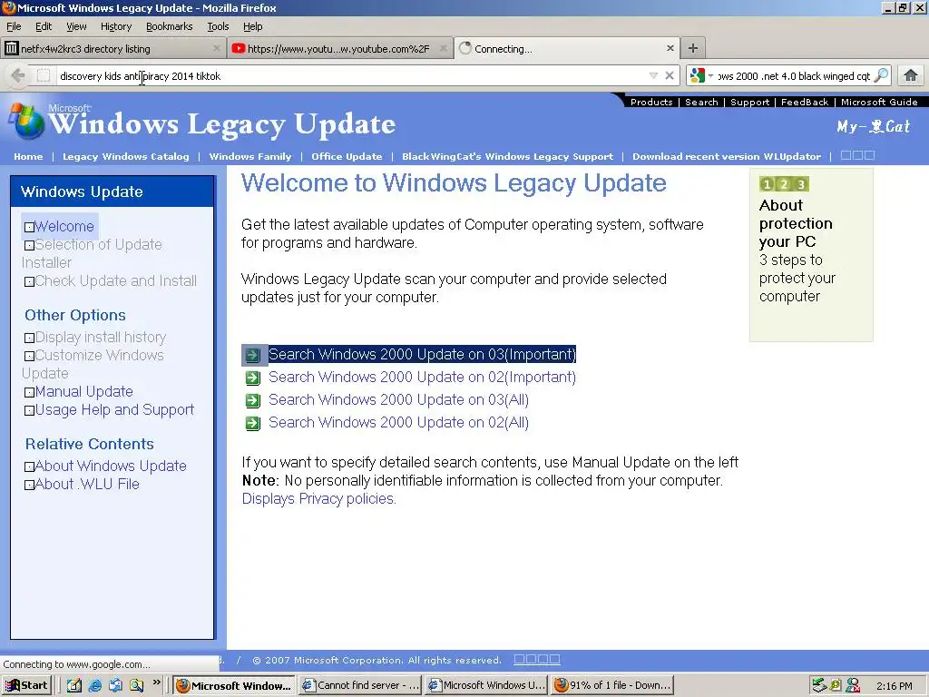
Task: Click the first quick launch icon beside Start
Action: point(74,685)
